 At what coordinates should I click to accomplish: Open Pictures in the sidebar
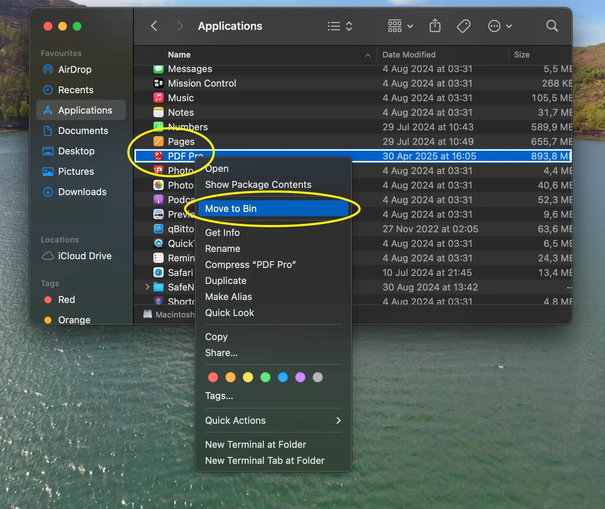click(81, 171)
